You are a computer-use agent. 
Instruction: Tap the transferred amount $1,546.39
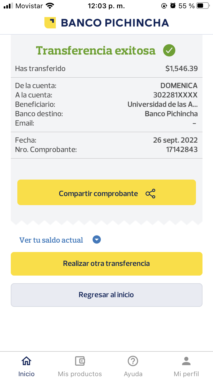[x=181, y=68]
